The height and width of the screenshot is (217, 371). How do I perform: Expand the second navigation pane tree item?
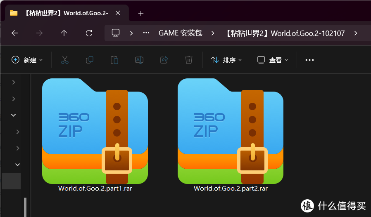14,99
